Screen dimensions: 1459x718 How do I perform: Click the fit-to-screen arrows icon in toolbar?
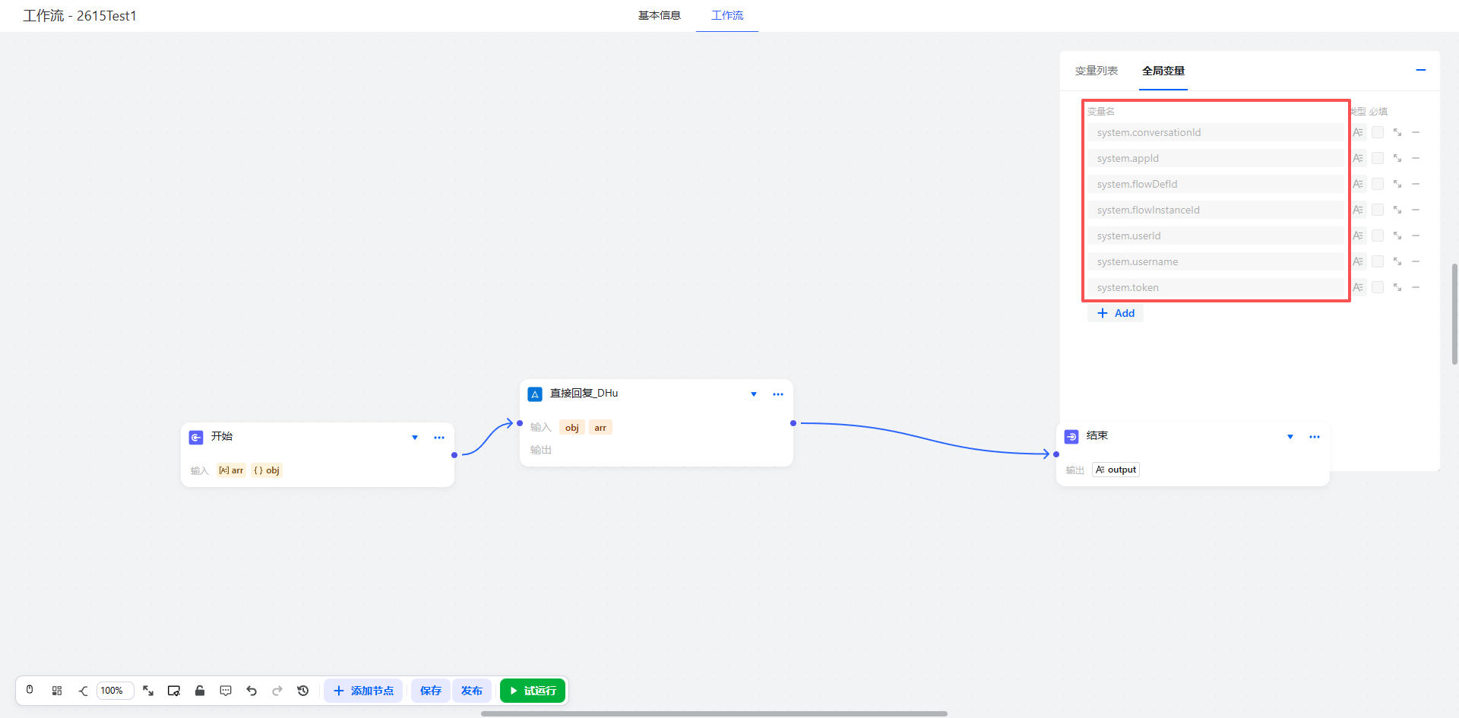pyautogui.click(x=148, y=691)
